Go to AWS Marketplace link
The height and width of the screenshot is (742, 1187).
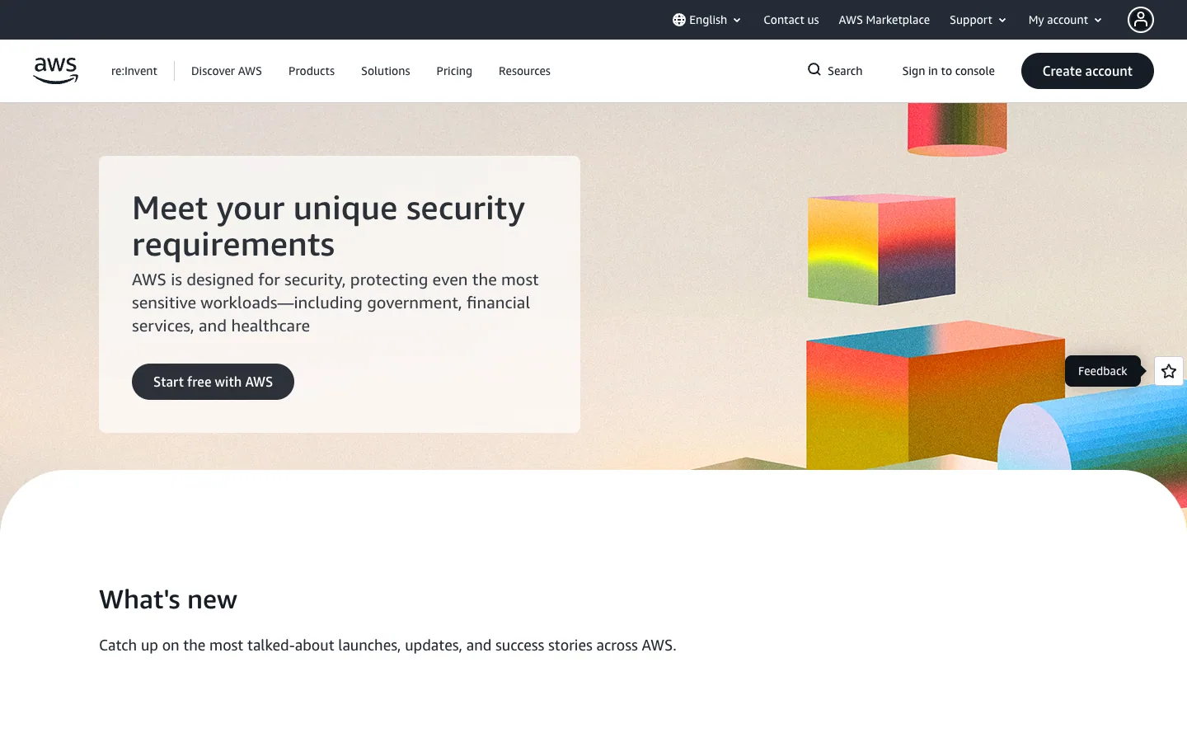884,20
